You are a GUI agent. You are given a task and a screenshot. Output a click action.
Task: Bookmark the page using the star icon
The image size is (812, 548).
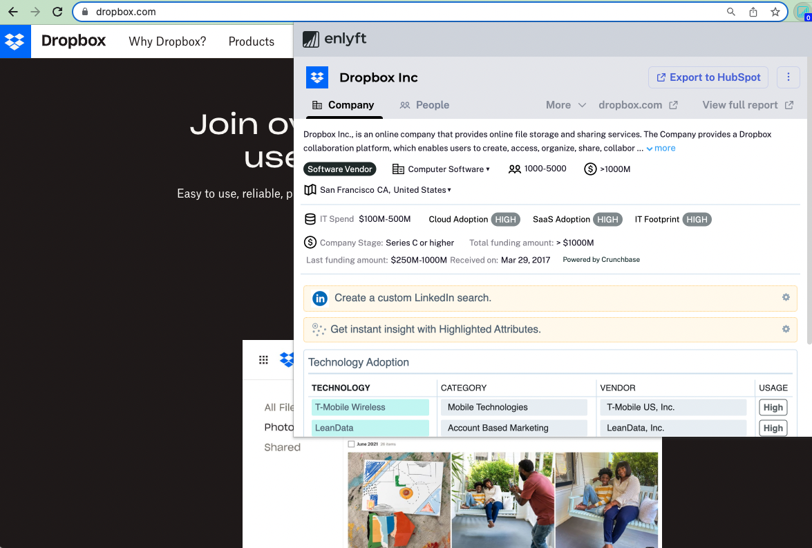pos(775,11)
